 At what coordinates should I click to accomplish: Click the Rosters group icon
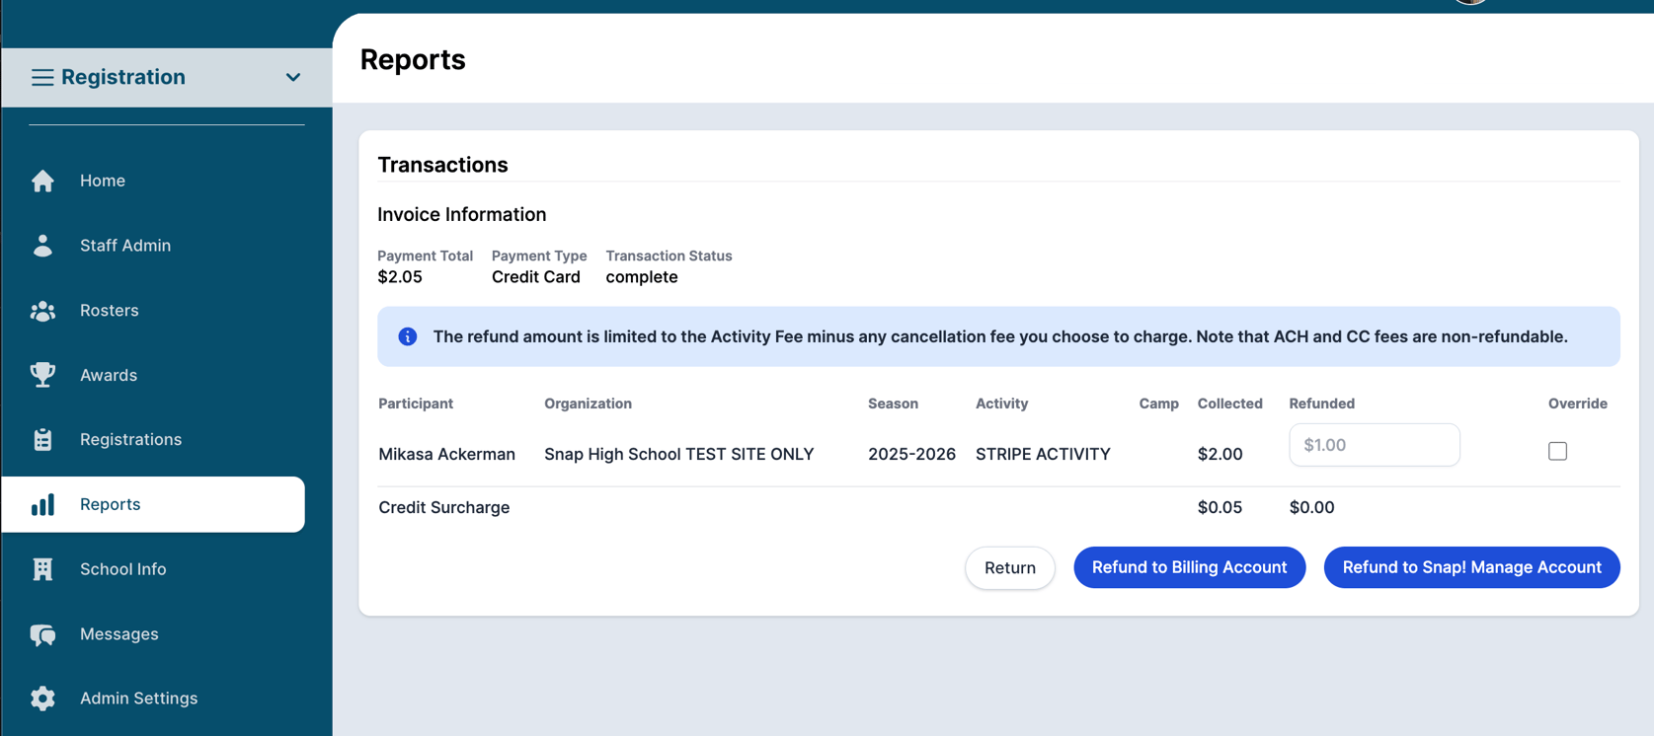[42, 310]
